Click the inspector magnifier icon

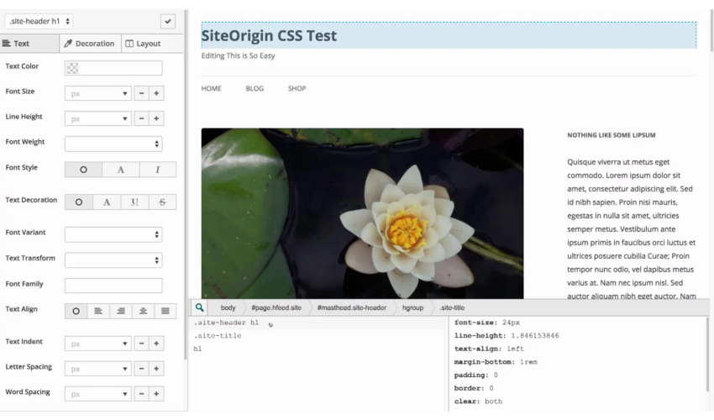pos(199,307)
